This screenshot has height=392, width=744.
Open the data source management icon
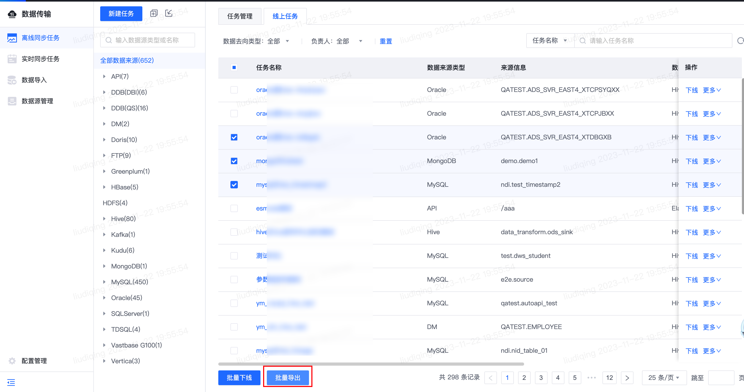coord(12,101)
